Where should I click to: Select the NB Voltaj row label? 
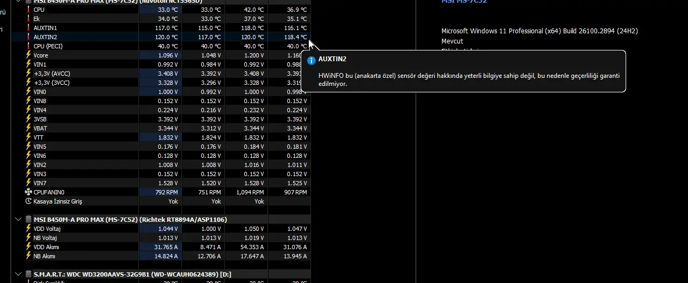coord(45,238)
